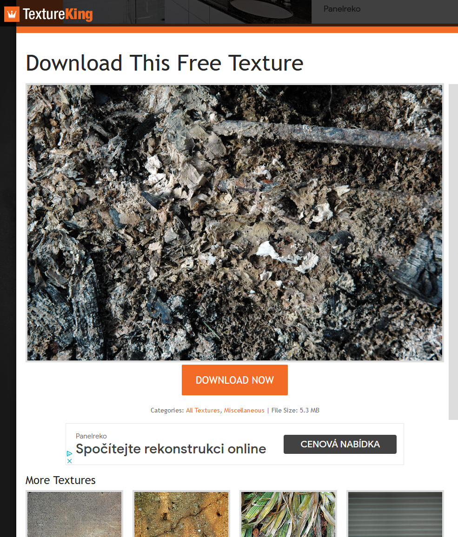Click the gray sidebar ad strip at right
The width and height of the screenshot is (458, 537).
[453, 252]
